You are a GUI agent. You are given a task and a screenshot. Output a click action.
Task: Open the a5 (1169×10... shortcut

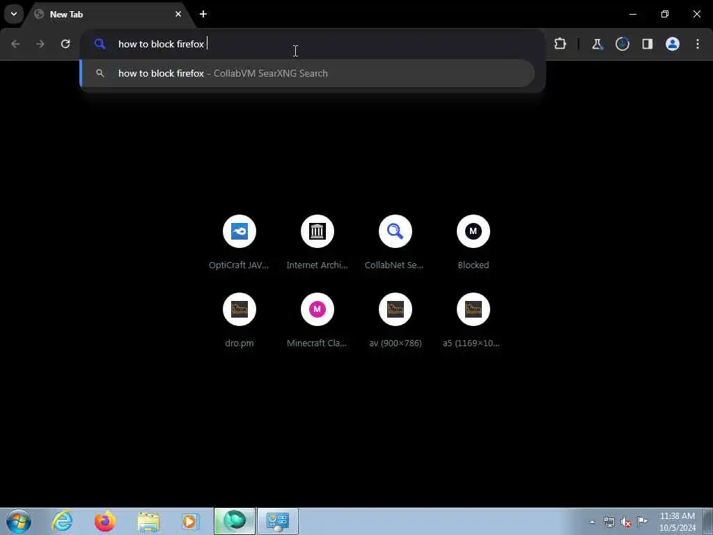click(x=473, y=320)
